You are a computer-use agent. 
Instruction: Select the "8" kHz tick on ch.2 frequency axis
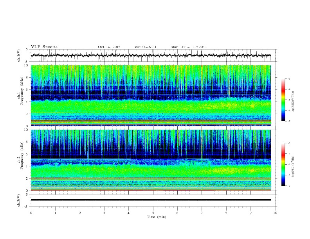tap(27, 142)
